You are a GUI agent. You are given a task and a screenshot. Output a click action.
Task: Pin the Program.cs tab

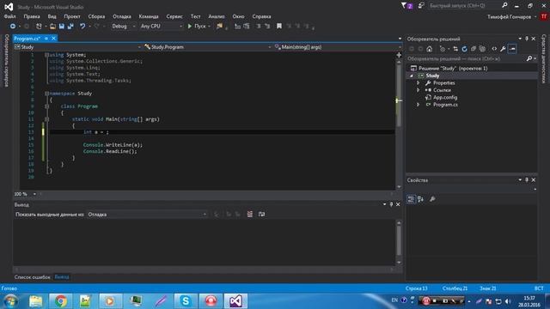tap(46, 39)
